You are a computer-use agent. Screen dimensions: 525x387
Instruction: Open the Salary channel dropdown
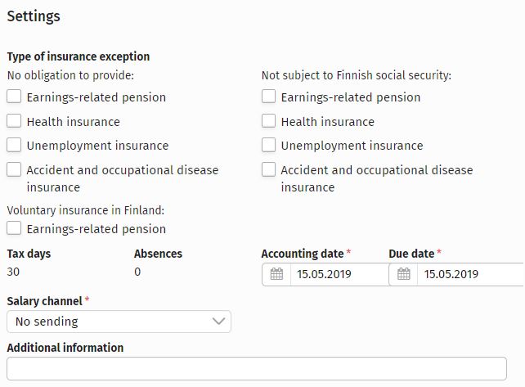tap(119, 322)
